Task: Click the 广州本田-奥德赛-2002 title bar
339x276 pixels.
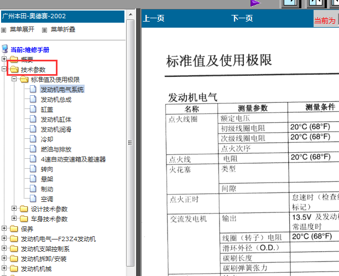Action: click(62, 16)
